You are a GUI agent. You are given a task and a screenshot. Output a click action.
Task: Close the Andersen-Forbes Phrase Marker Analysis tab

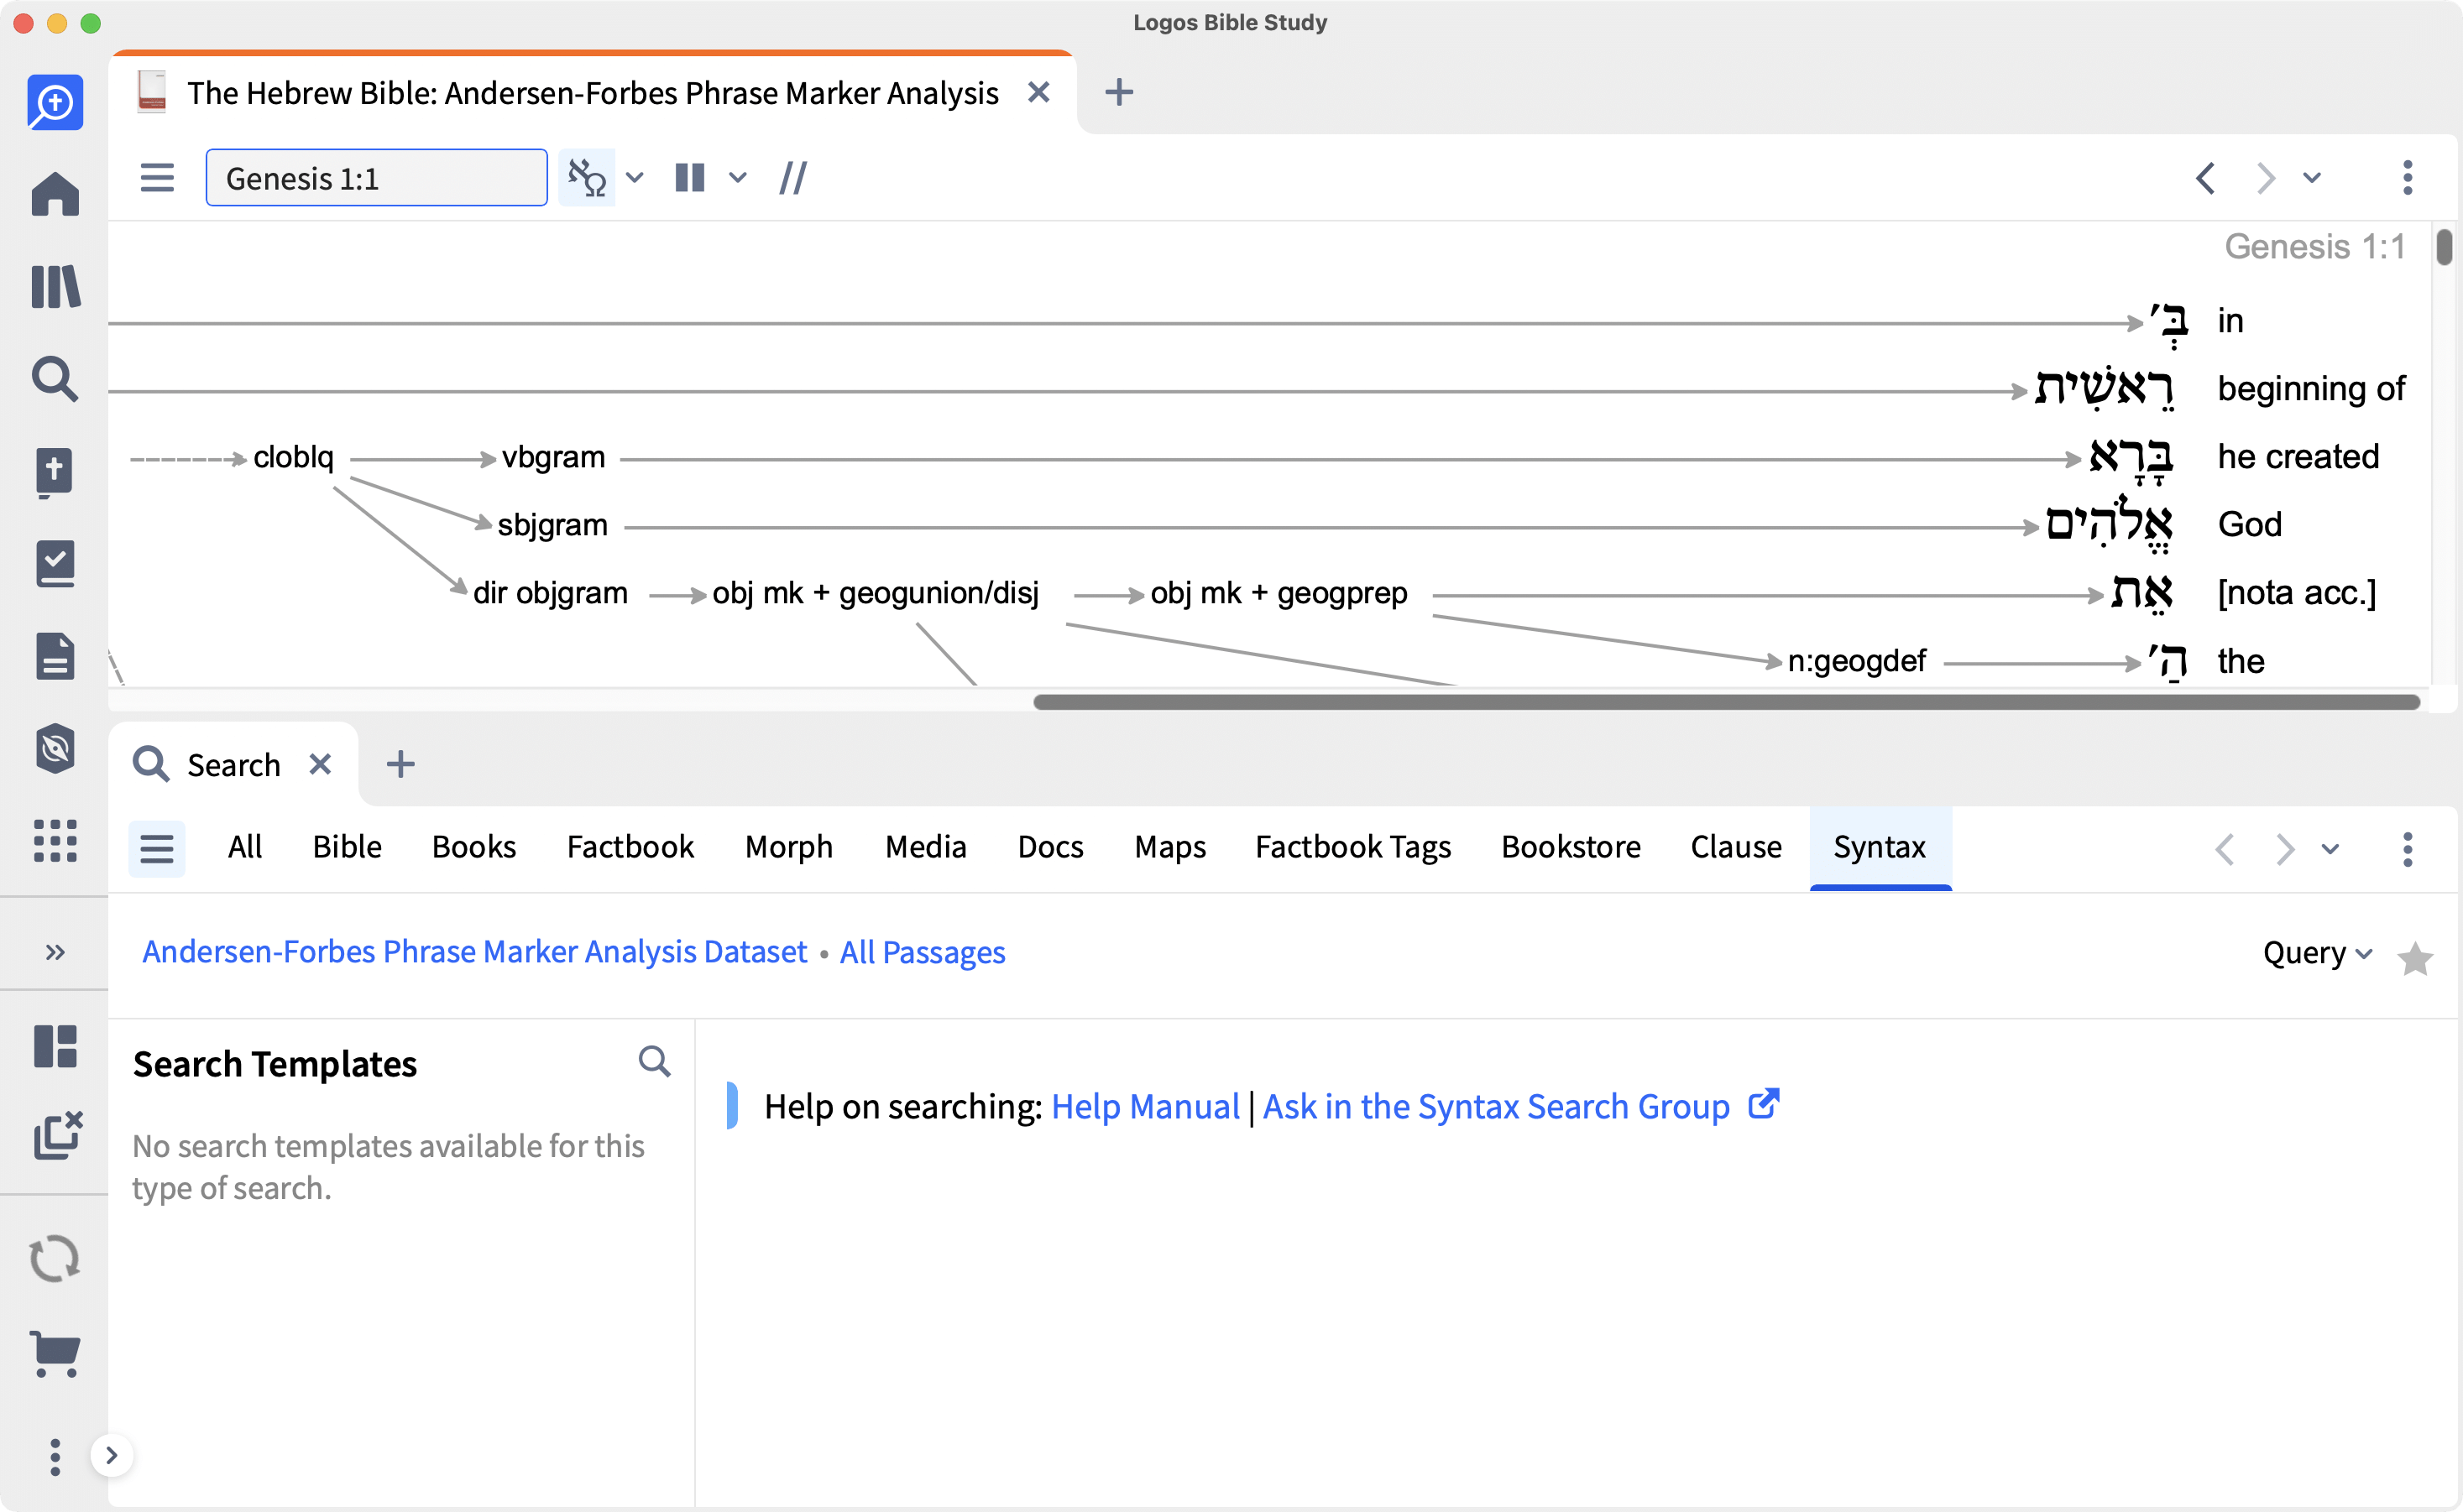pos(1038,92)
